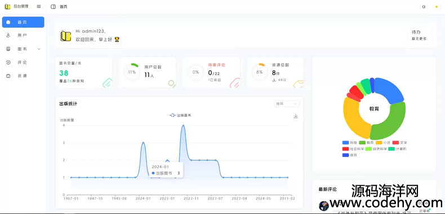Toggle the sun theme switch icon

tap(437, 7)
